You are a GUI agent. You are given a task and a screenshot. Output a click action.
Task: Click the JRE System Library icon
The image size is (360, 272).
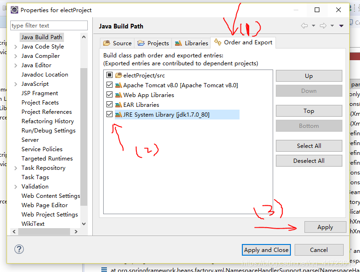[x=119, y=114]
